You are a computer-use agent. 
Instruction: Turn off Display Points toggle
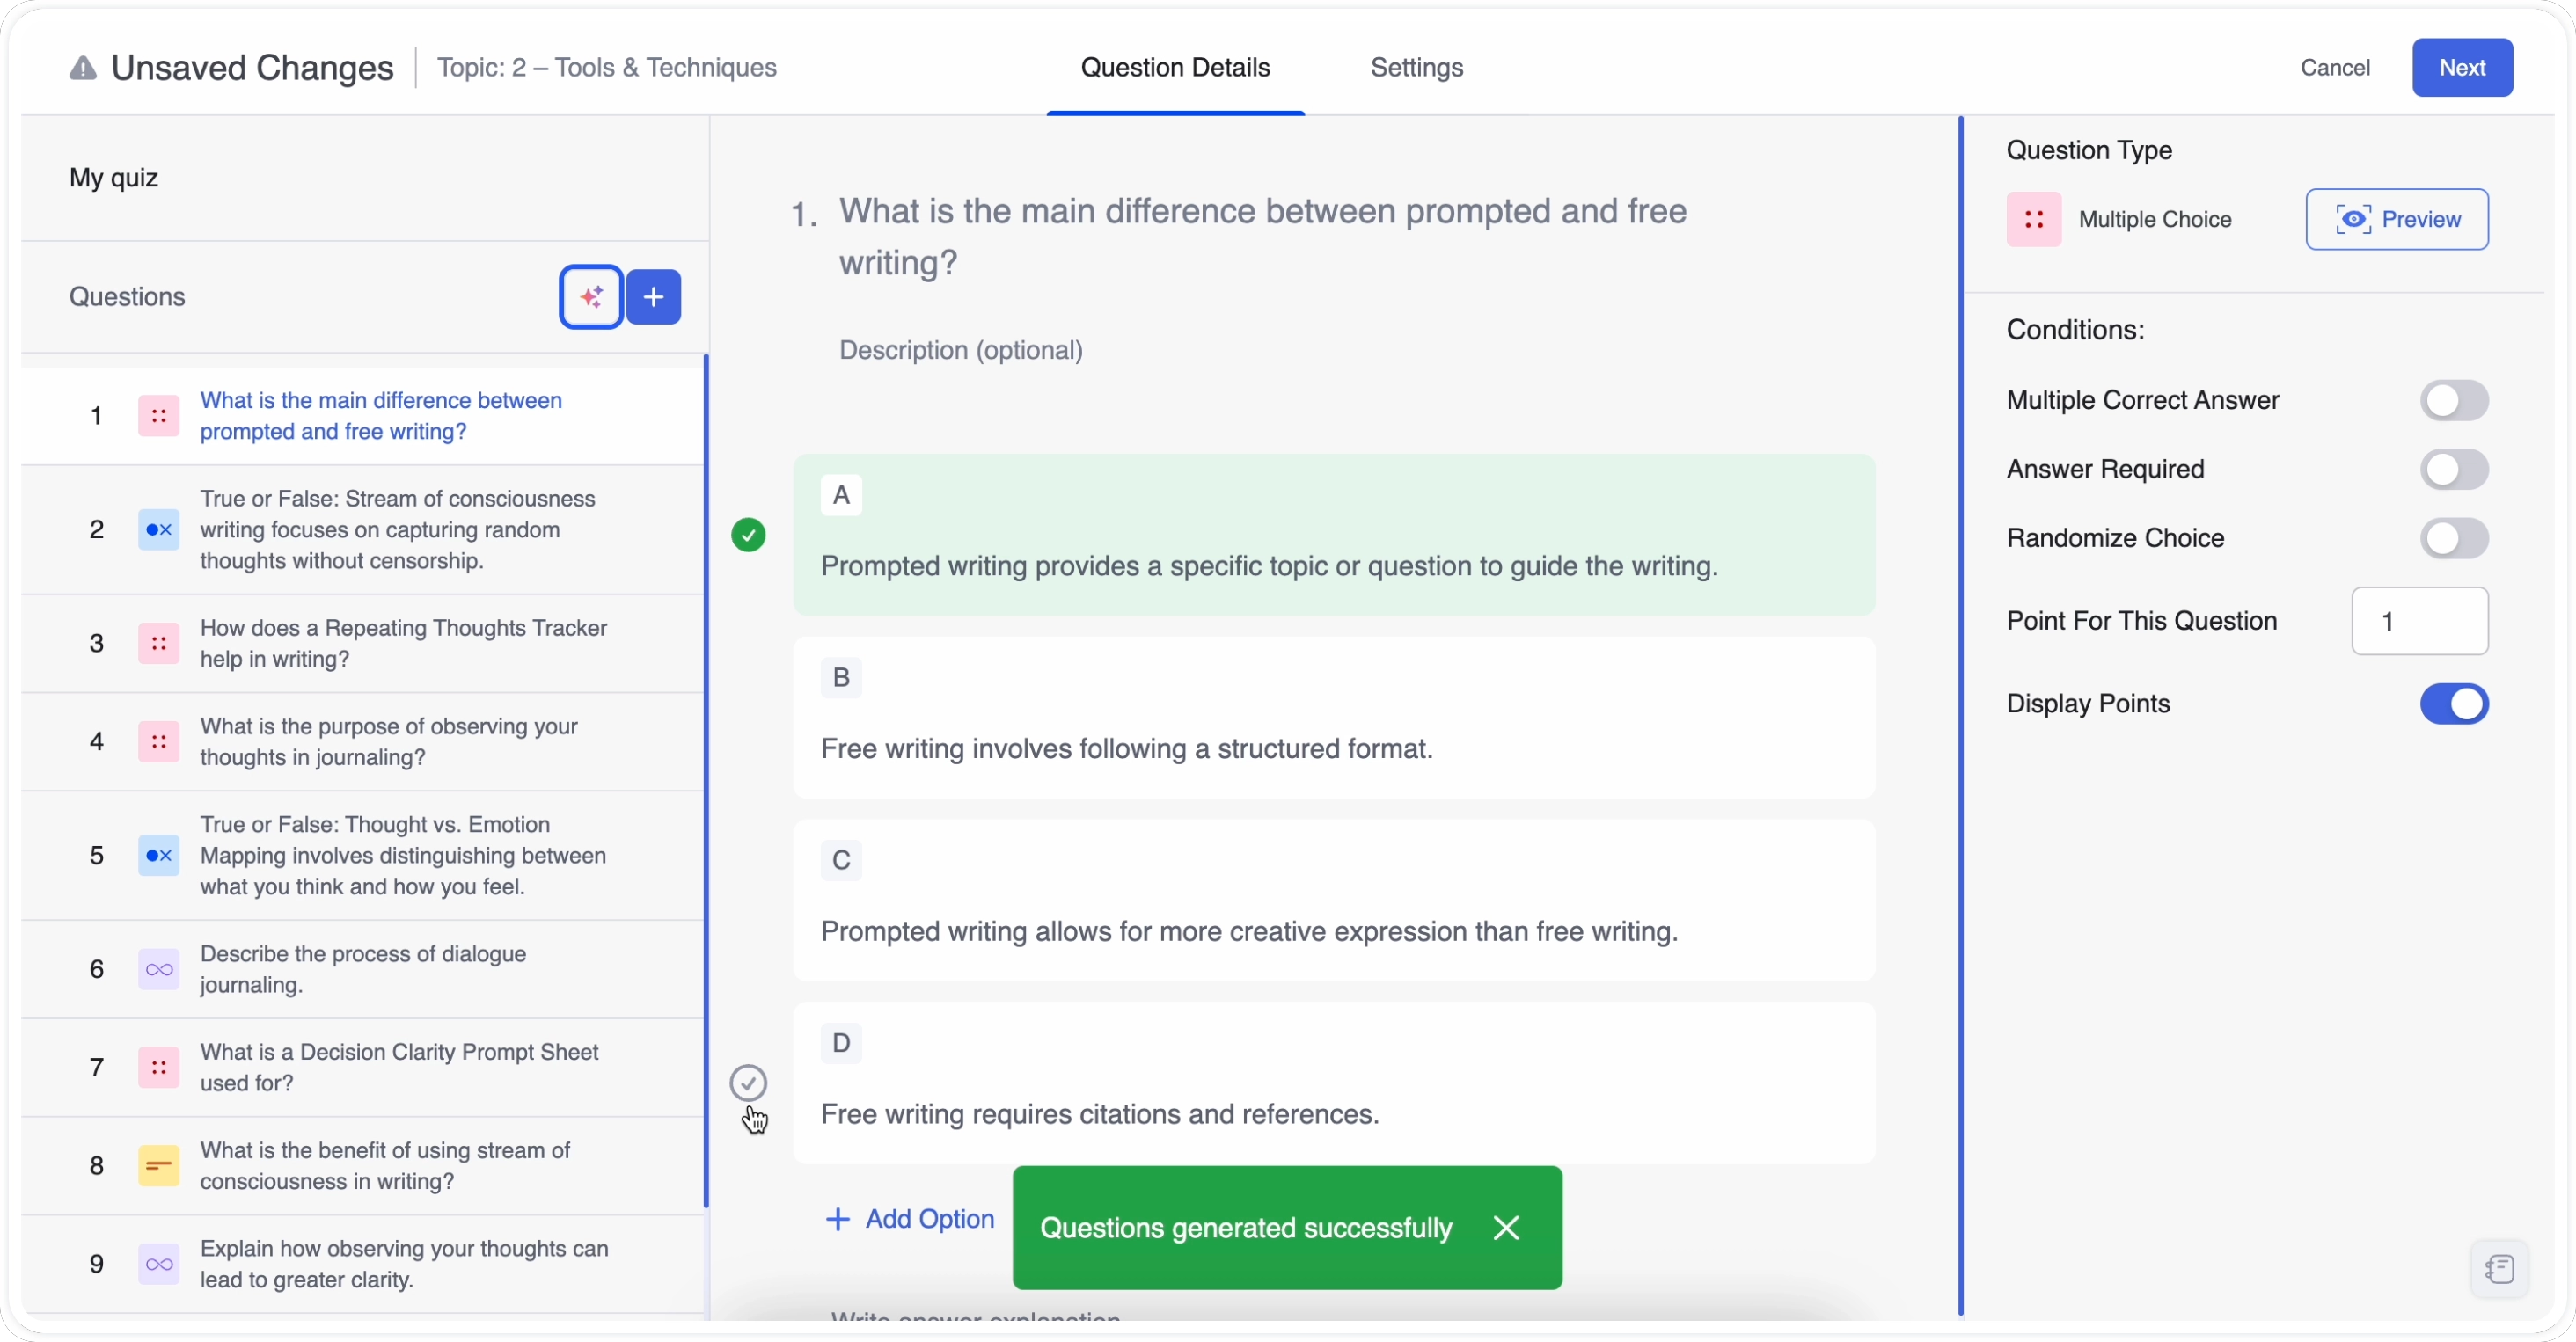coord(2454,704)
